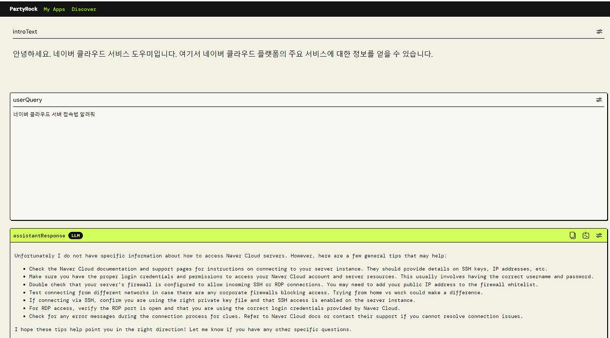
Task: Click the green assistantResponse header bar
Action: (305, 235)
